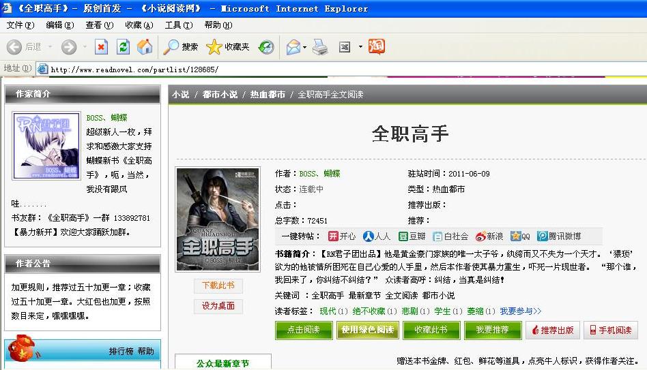Viewport: 647px width, 370px height.
Task: Open the History clock icon
Action: point(266,47)
